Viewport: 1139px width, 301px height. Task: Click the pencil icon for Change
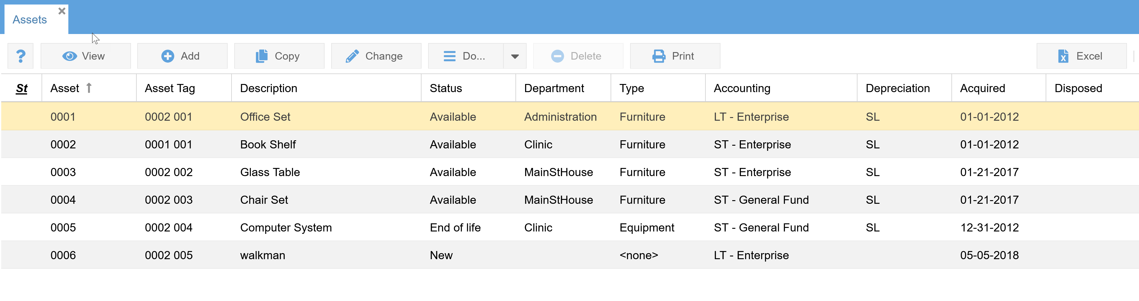click(352, 56)
